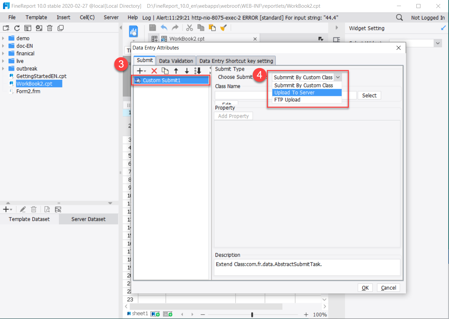
Task: Add a new submit event with plus icon
Action: 140,71
